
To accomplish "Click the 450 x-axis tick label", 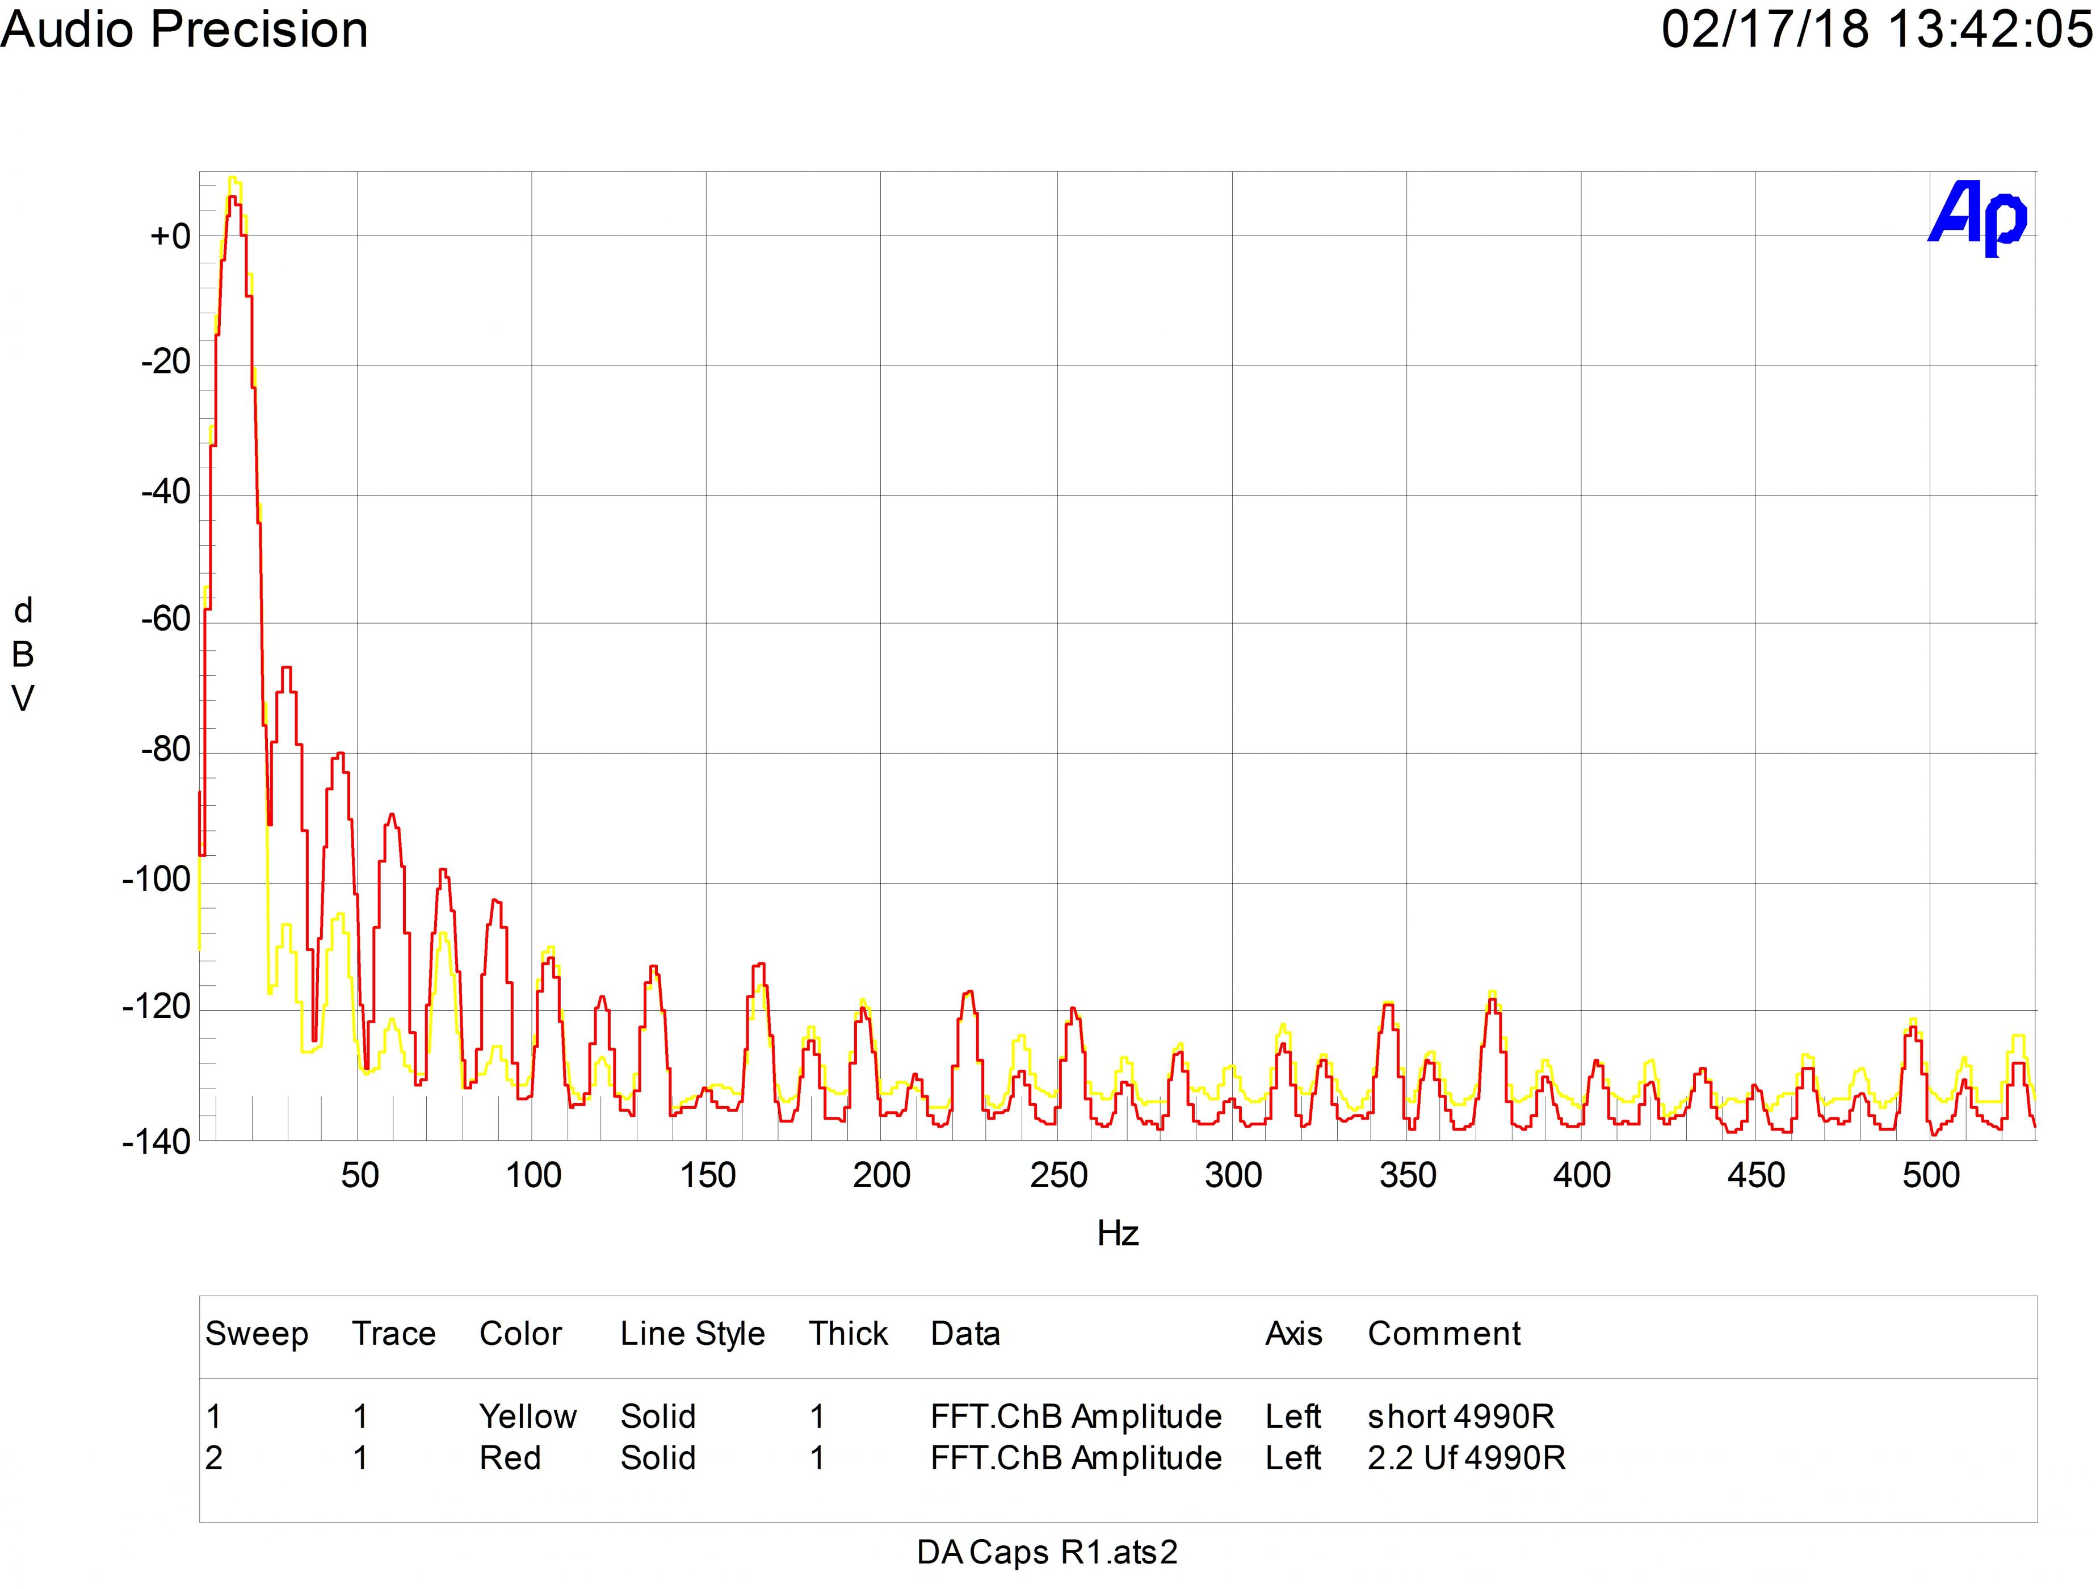I will click(1756, 1175).
